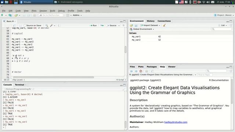Viewport: 235px width, 132px height.
Task: Maximize the source editor pane
Action: (124, 21)
